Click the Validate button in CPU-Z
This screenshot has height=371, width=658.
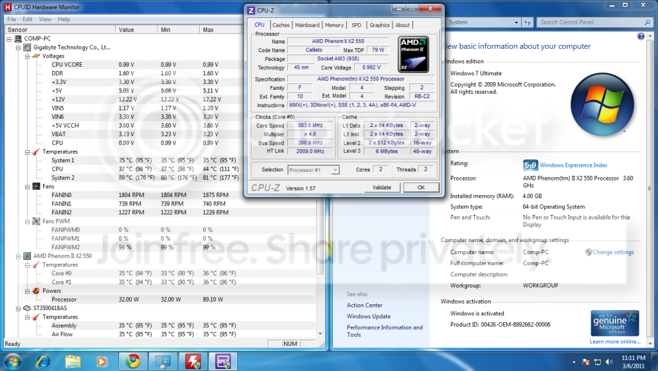tap(382, 187)
